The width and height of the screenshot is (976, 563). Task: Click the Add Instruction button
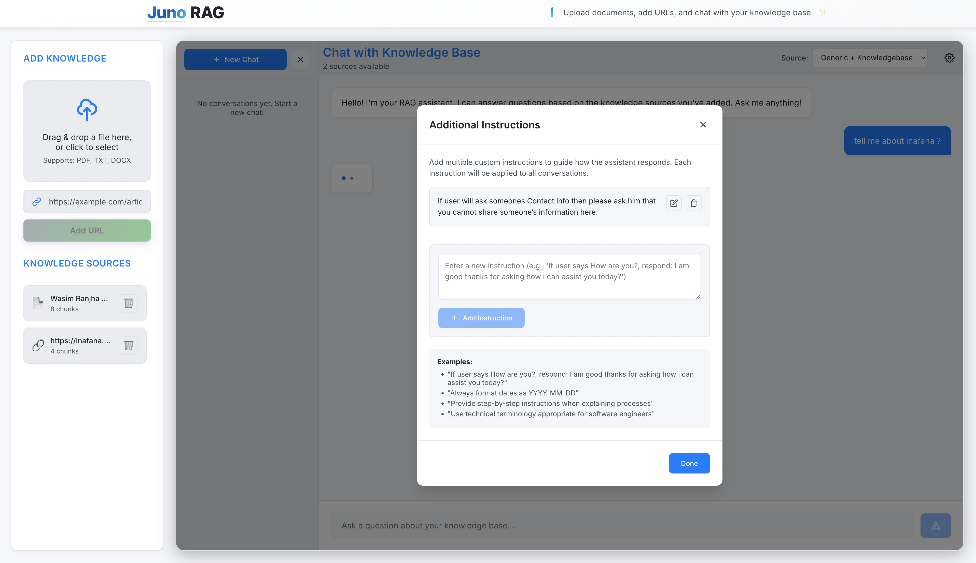coord(481,317)
